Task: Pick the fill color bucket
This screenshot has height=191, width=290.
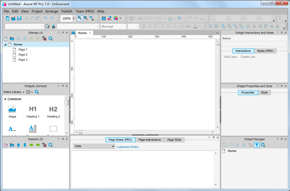Action: [x=170, y=18]
